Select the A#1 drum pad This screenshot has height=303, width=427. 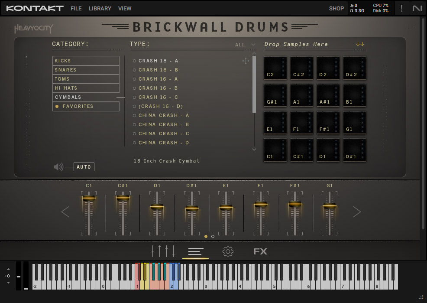point(328,95)
